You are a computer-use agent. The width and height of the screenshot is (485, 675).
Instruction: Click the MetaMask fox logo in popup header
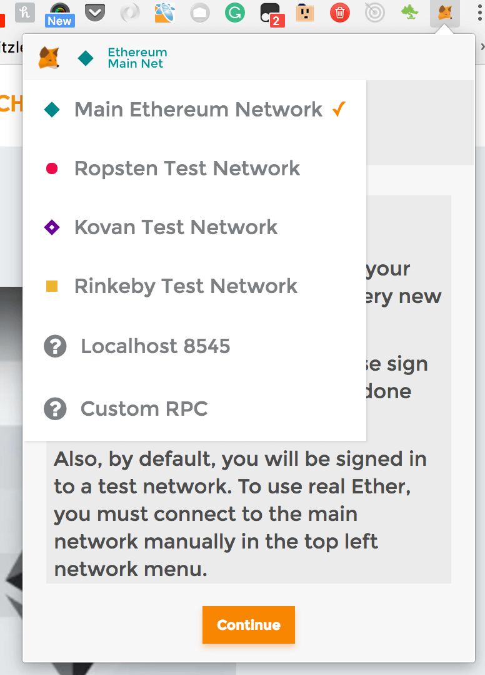coord(49,58)
